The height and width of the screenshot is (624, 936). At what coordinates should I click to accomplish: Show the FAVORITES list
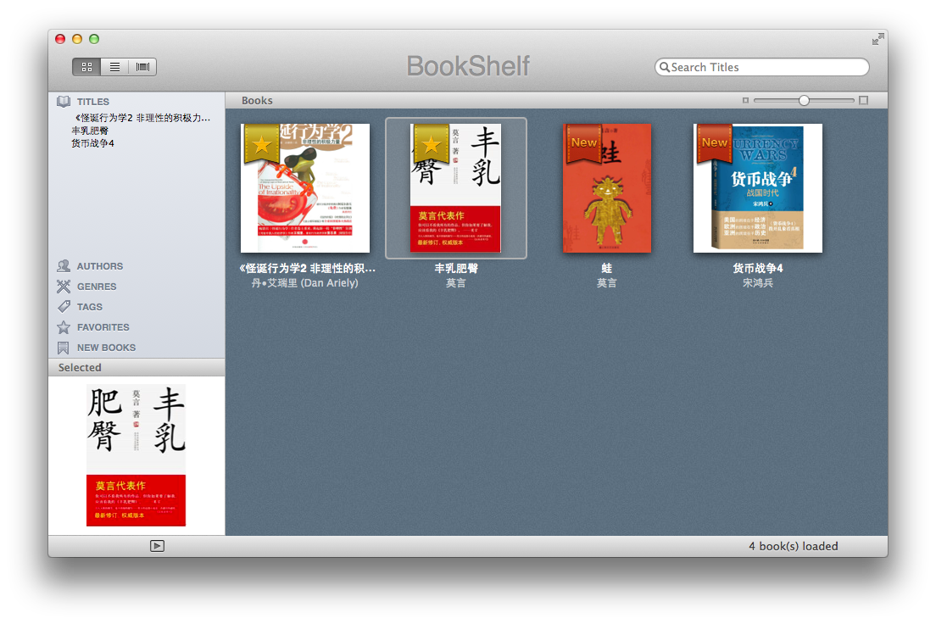click(x=103, y=327)
